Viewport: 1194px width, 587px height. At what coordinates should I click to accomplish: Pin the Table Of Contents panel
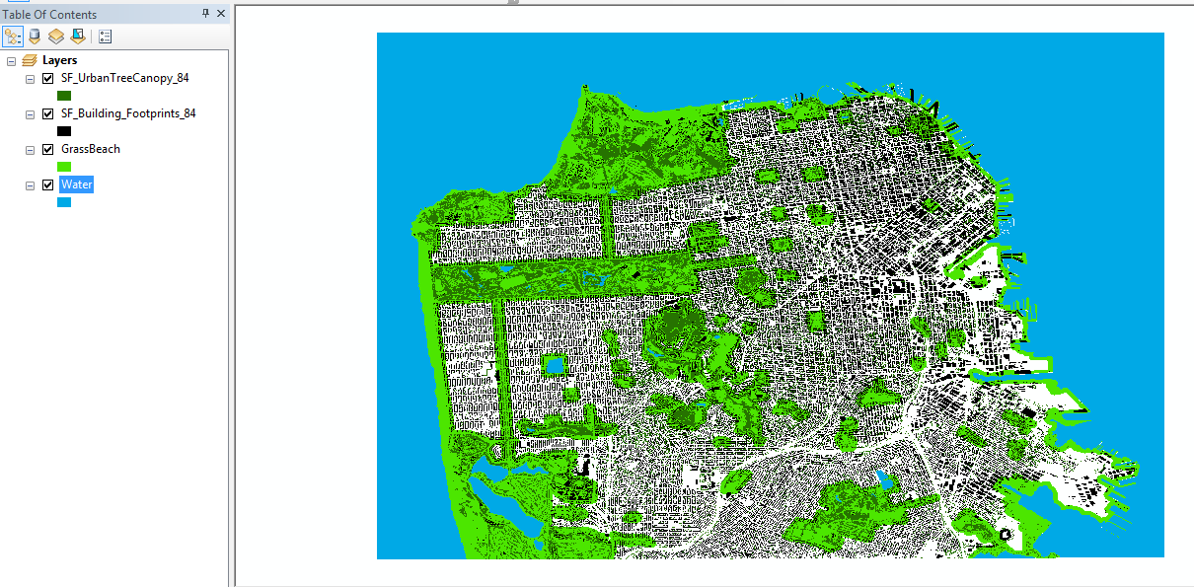[204, 13]
